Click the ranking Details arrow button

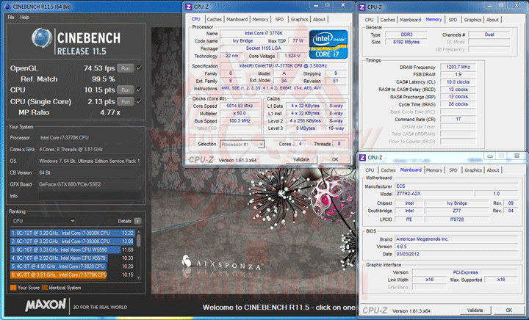point(137,221)
